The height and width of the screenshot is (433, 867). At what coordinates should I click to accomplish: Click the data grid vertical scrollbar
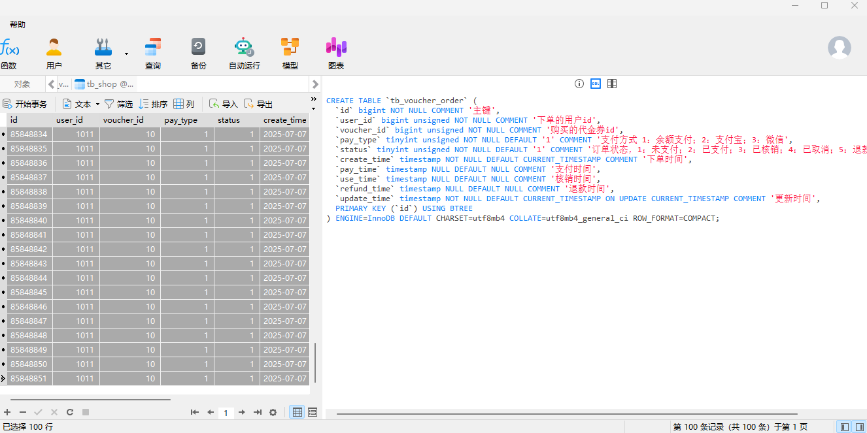pos(315,363)
